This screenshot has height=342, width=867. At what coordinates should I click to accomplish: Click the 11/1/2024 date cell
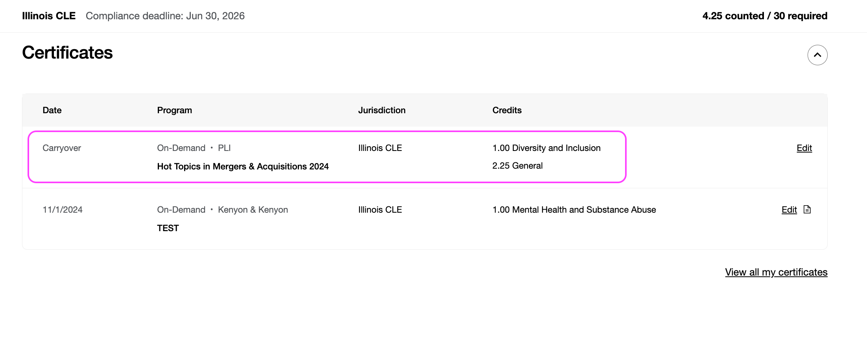pos(63,210)
